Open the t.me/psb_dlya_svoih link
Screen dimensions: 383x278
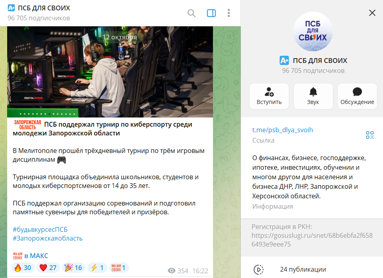[x=282, y=130]
